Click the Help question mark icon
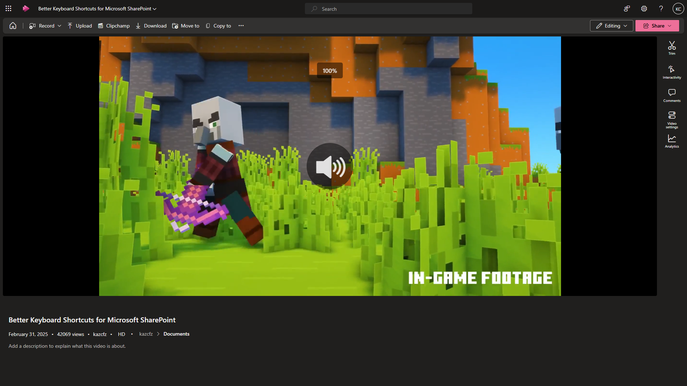The height and width of the screenshot is (386, 687). (661, 9)
